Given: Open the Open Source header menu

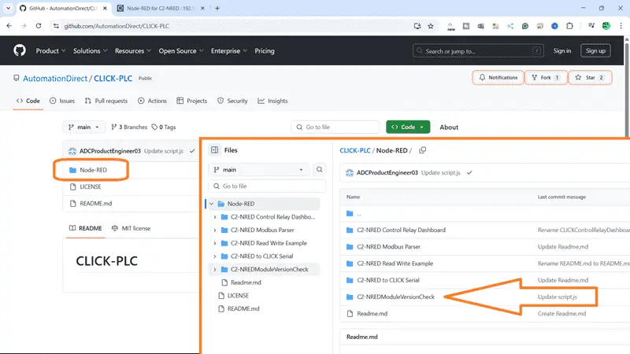Looking at the screenshot, I should coord(181,51).
